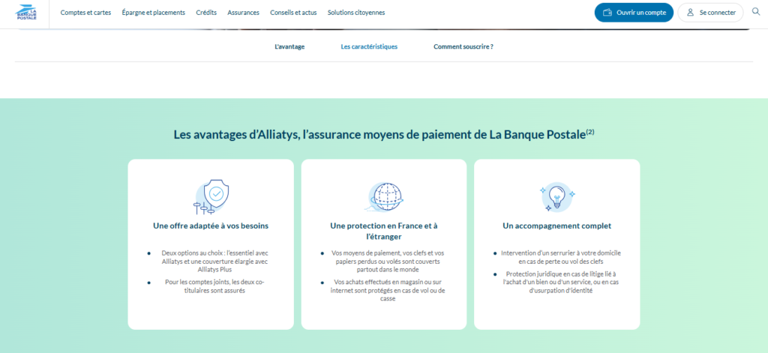Open the Solutions citoyennes menu
This screenshot has height=353, width=768.
point(356,13)
